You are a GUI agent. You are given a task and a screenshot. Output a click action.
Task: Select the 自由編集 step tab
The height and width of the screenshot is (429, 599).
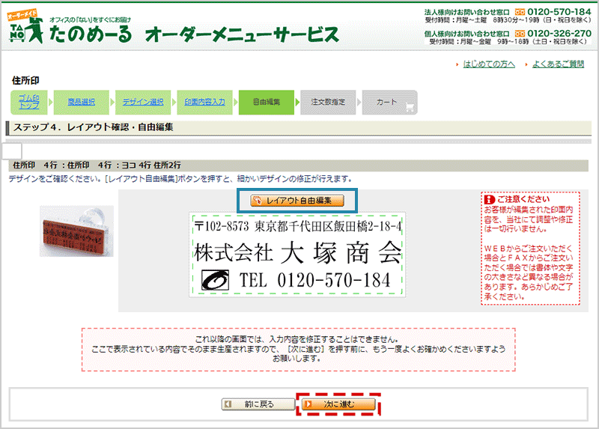267,102
